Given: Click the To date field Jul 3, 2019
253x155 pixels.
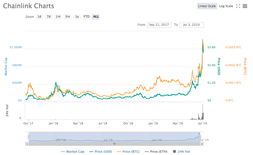Looking at the screenshot, I should [192, 25].
